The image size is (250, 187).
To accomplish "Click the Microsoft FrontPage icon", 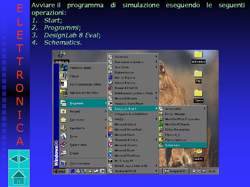I will point(110,155).
